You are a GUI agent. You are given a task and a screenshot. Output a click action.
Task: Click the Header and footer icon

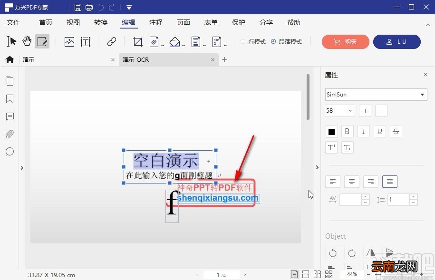click(x=196, y=42)
